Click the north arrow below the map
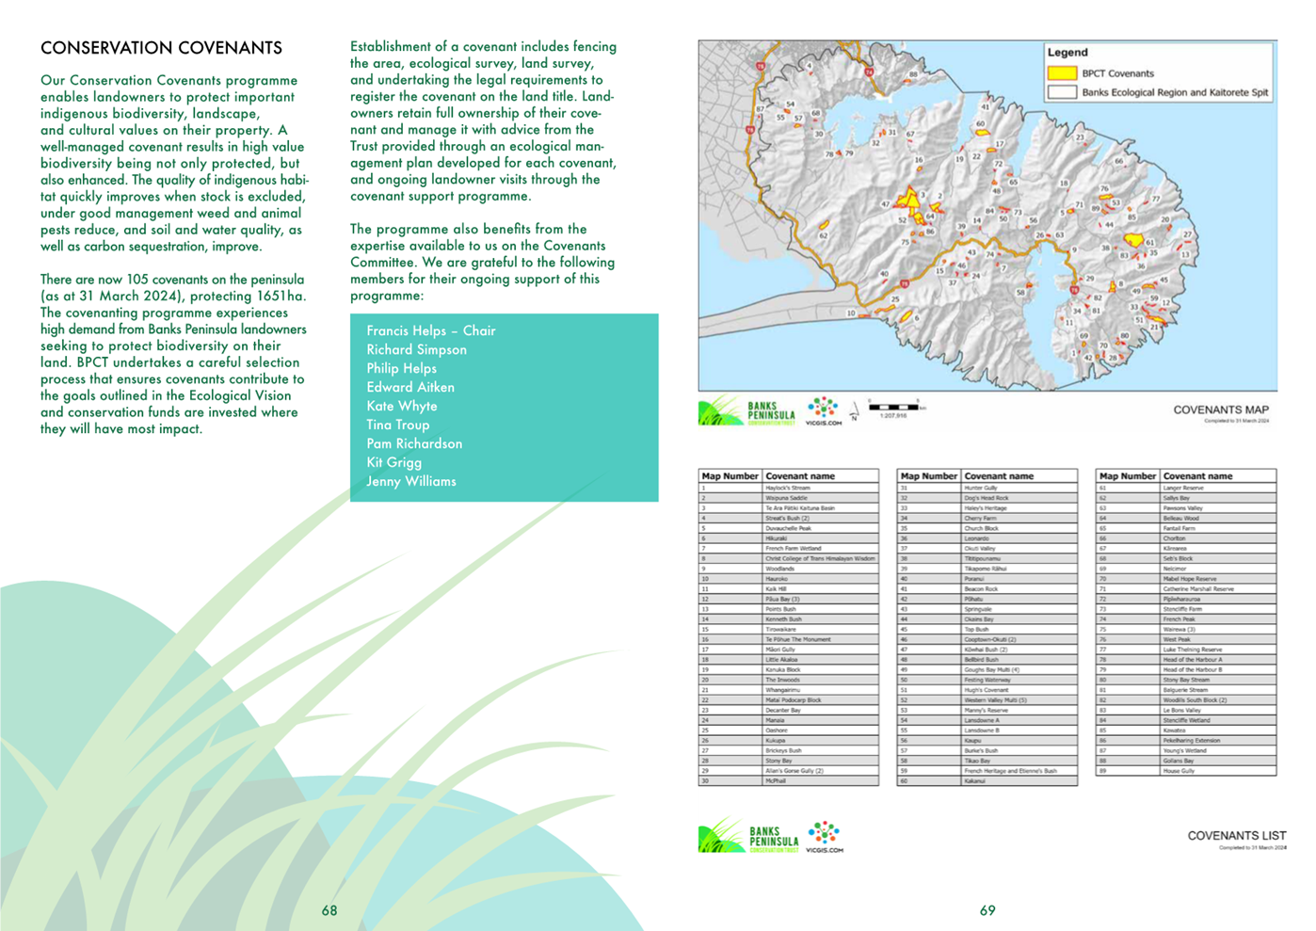1316x931 pixels. point(855,411)
